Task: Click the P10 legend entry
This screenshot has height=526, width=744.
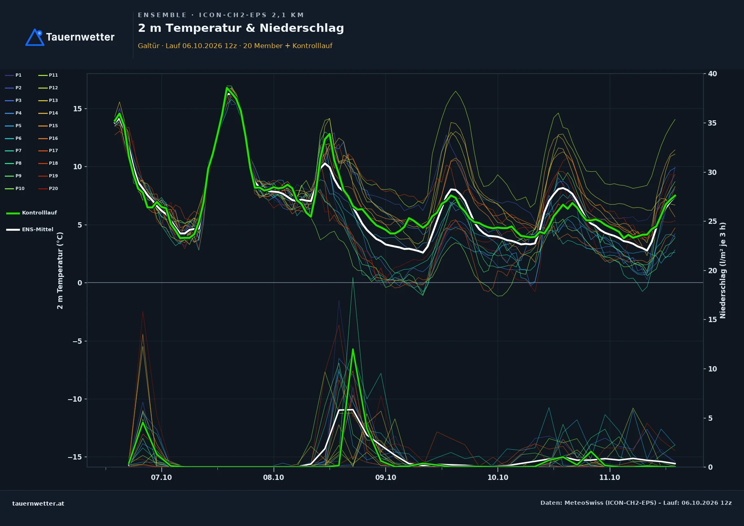Action: 15,188
